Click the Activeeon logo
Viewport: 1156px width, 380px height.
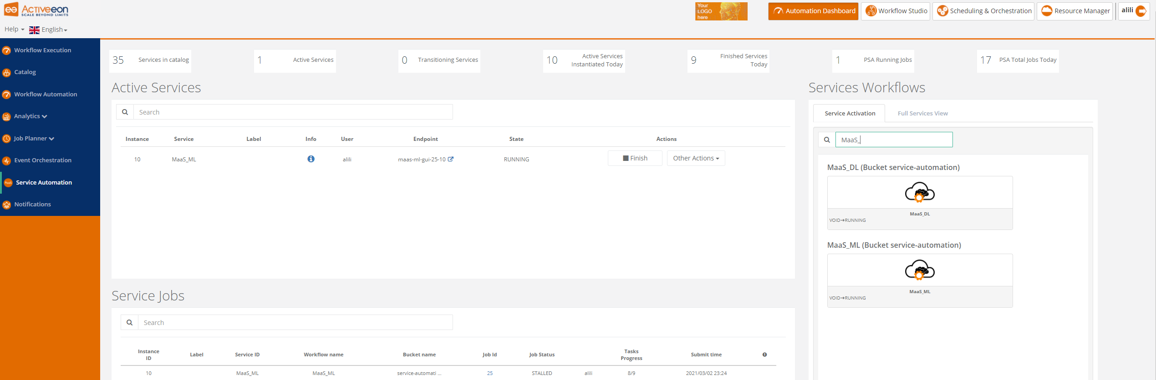(36, 10)
